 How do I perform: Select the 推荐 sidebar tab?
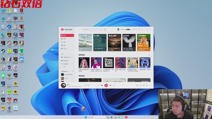(x=67, y=35)
